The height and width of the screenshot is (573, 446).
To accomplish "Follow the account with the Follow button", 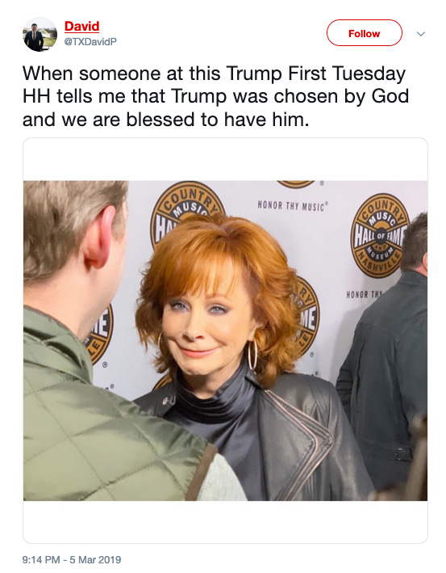I will pos(364,33).
